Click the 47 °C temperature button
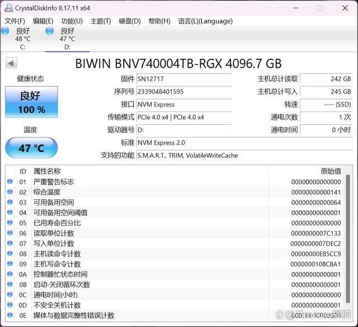Viewport: 358px width, 327px height. click(31, 148)
